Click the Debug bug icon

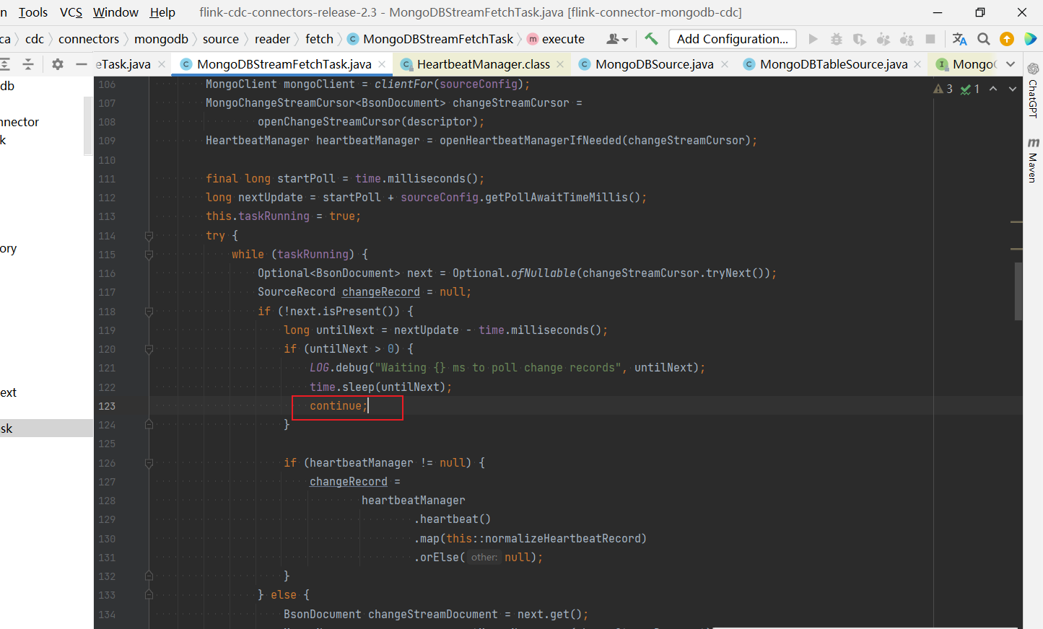(x=837, y=39)
